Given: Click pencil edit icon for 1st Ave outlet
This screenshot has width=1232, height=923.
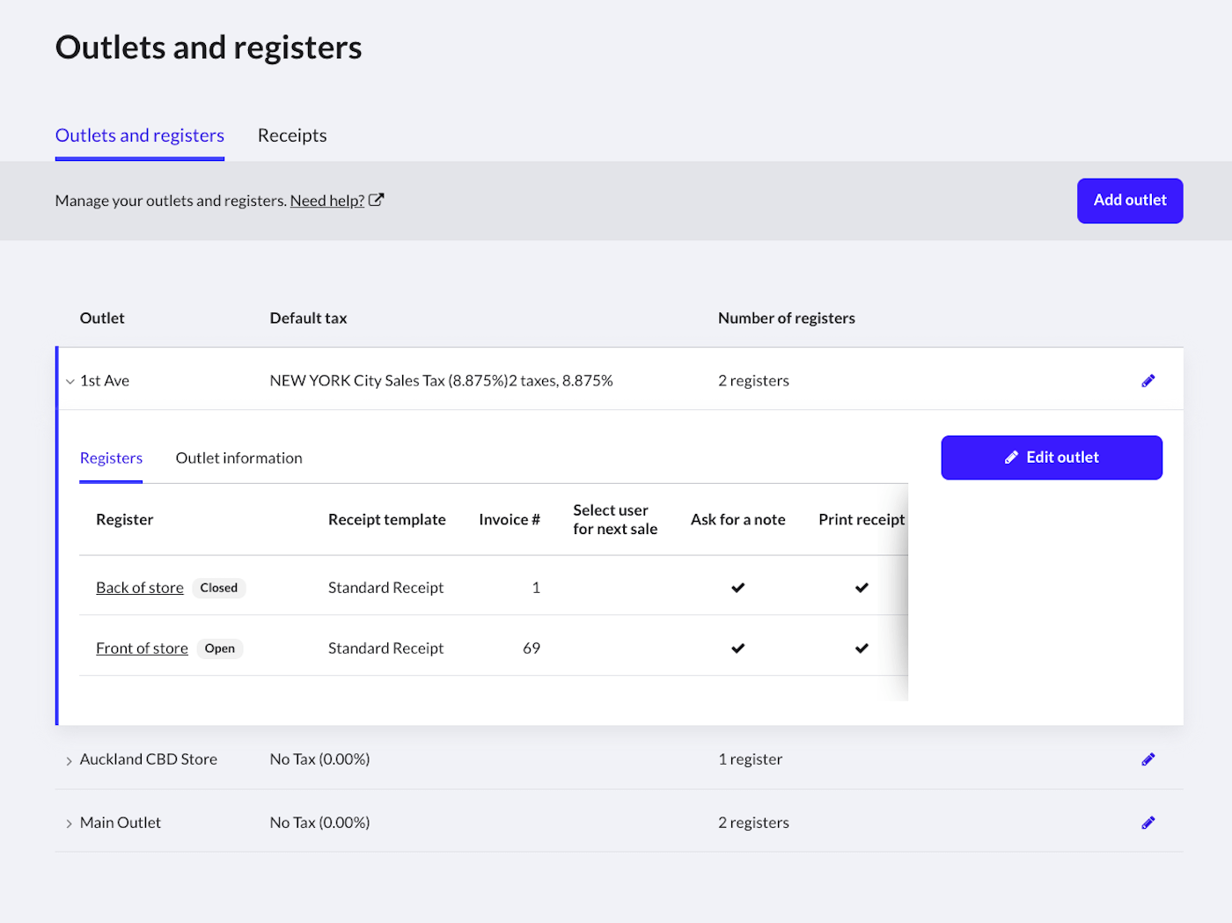Looking at the screenshot, I should coord(1148,381).
